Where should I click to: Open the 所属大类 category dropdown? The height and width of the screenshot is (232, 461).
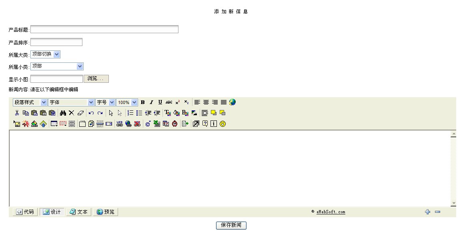pyautogui.click(x=45, y=54)
